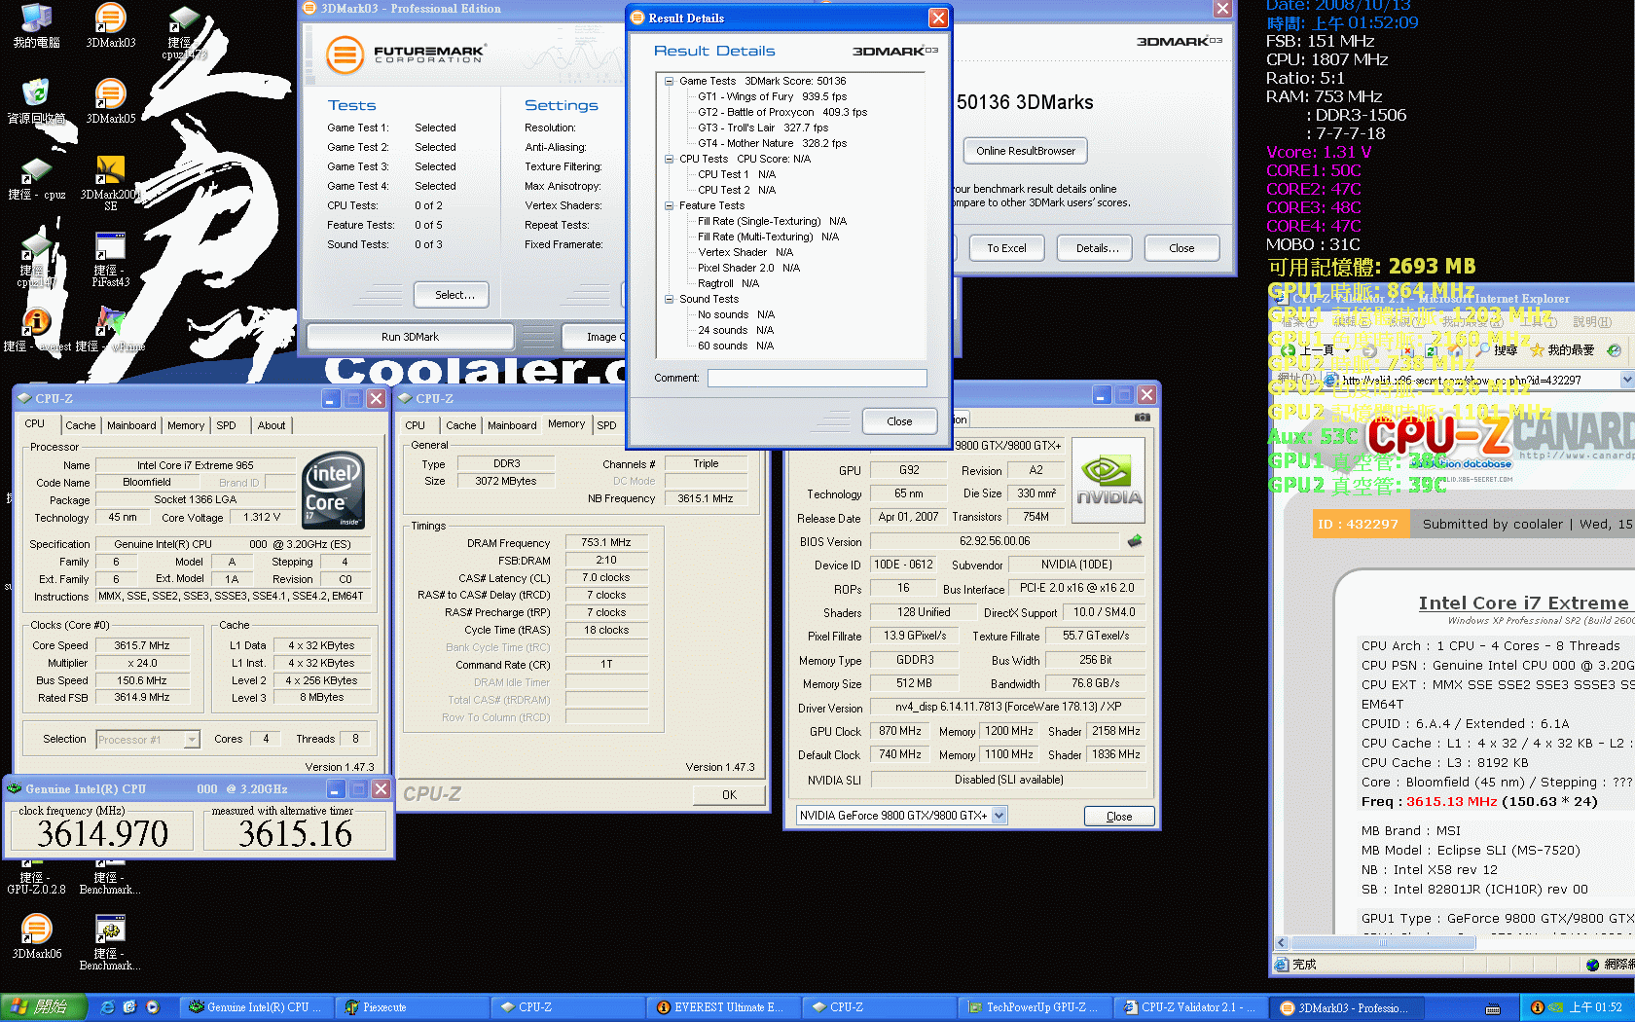Click the GPU-Z screenshot camera icon
The image size is (1635, 1022).
coord(1143,418)
